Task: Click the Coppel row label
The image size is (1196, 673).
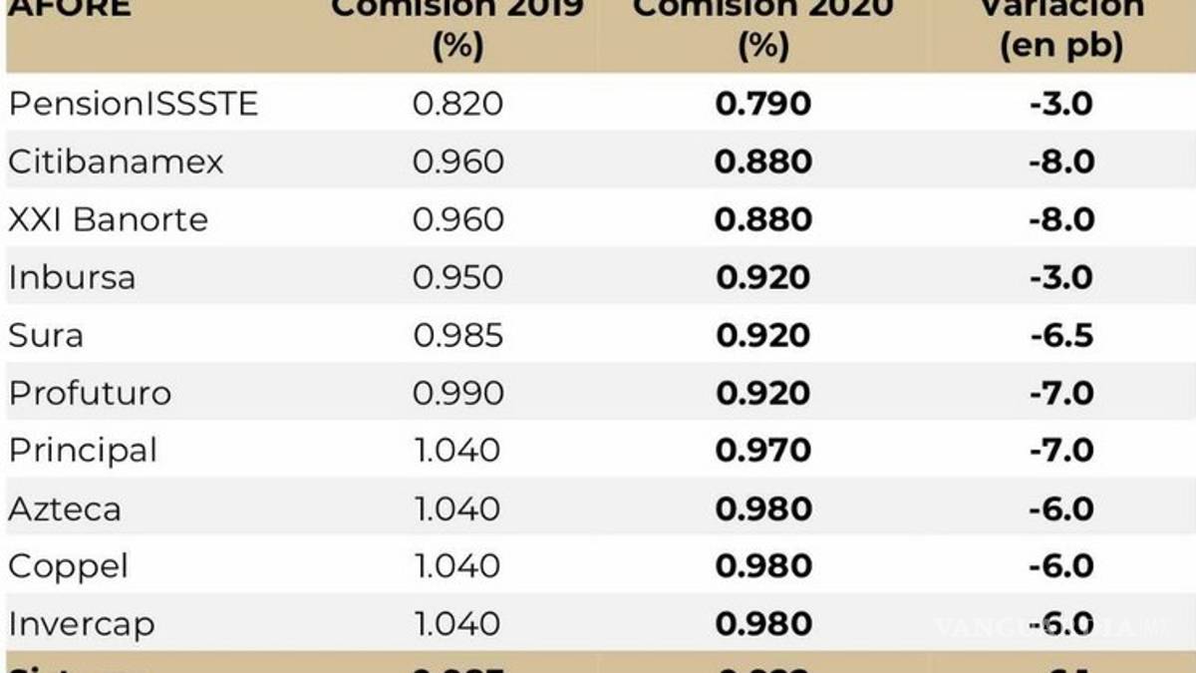Action: (69, 566)
